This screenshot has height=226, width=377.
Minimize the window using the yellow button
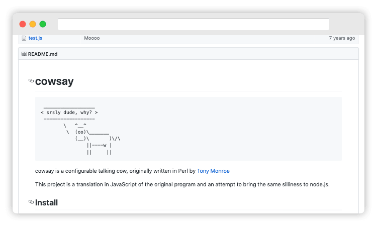tap(33, 24)
